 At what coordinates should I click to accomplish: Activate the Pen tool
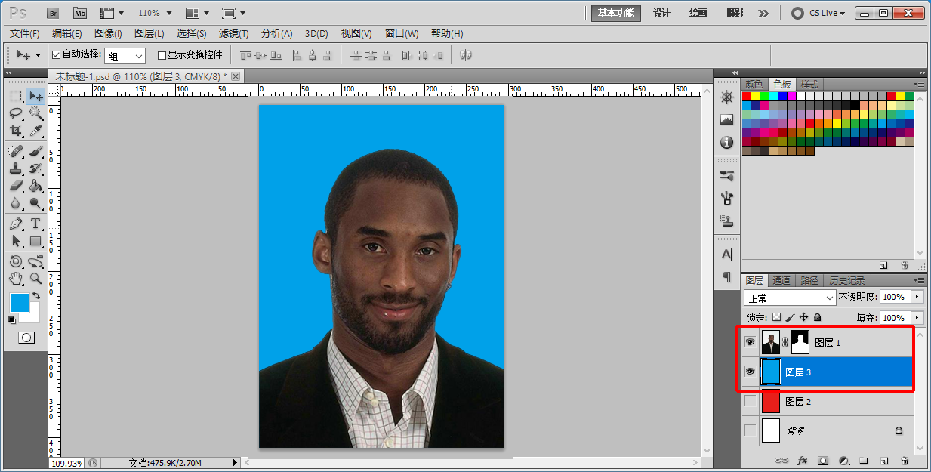[16, 224]
